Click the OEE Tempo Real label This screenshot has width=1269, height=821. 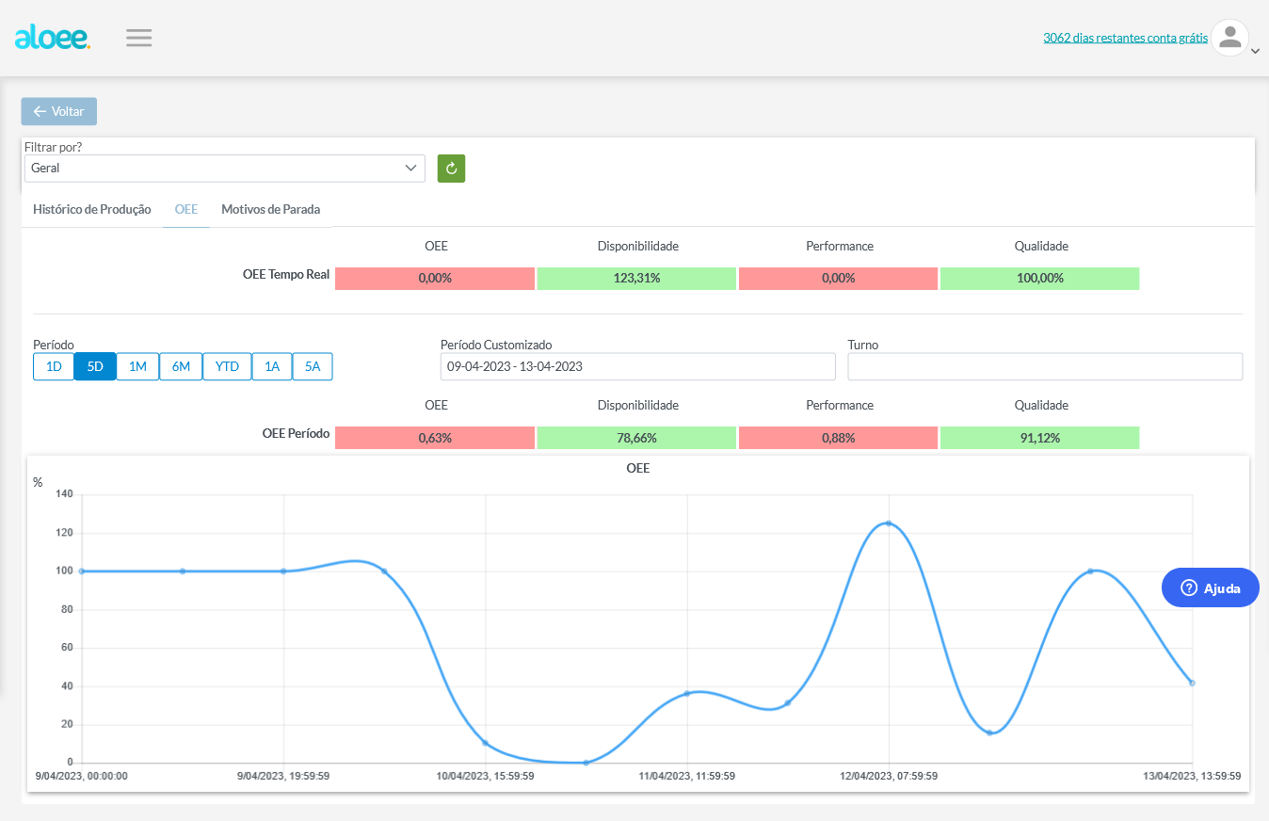[x=286, y=275]
